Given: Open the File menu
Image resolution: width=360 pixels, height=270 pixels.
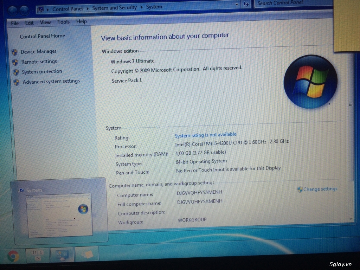Looking at the screenshot, I should 15,23.
